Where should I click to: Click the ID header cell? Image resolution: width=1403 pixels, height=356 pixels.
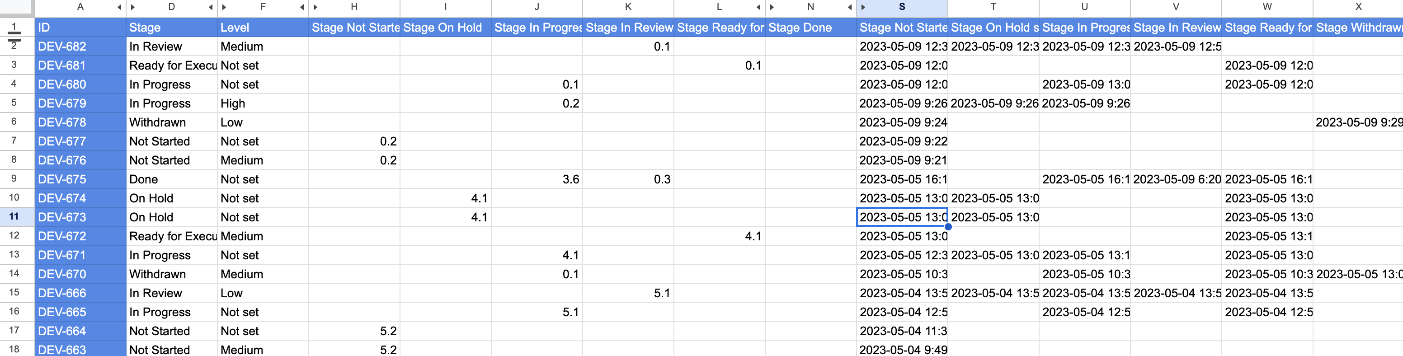pyautogui.click(x=80, y=27)
